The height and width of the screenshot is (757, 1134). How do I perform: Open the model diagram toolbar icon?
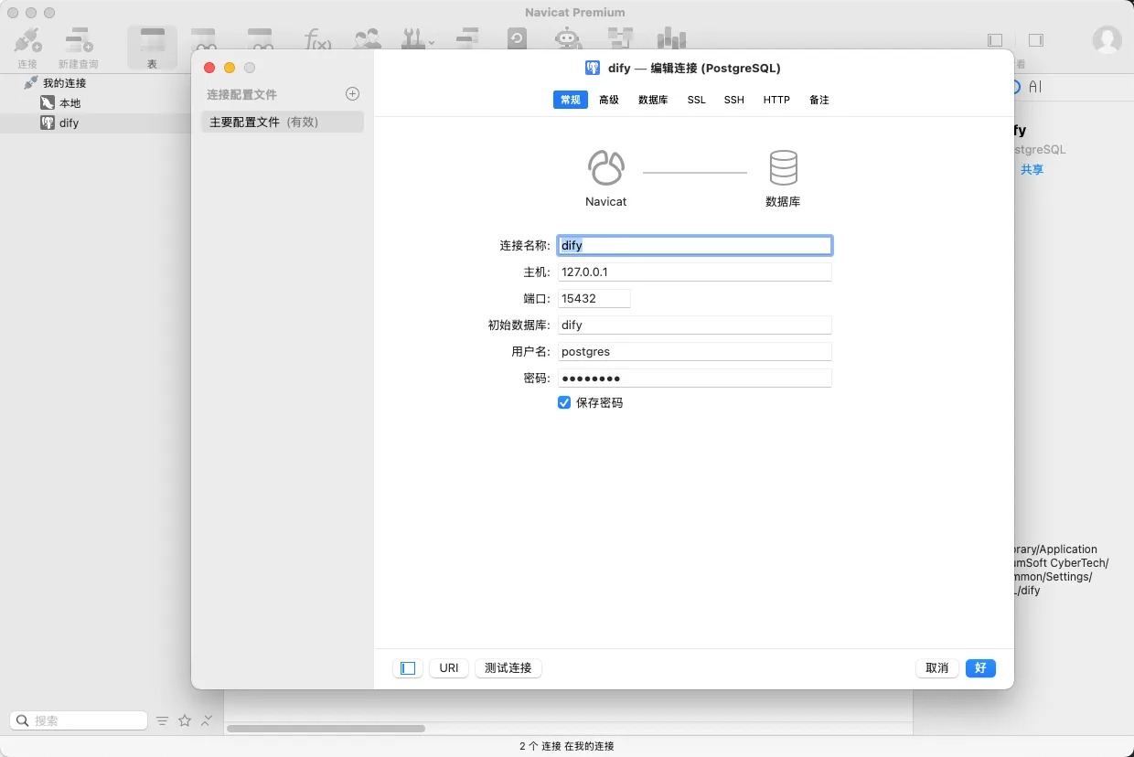(620, 39)
